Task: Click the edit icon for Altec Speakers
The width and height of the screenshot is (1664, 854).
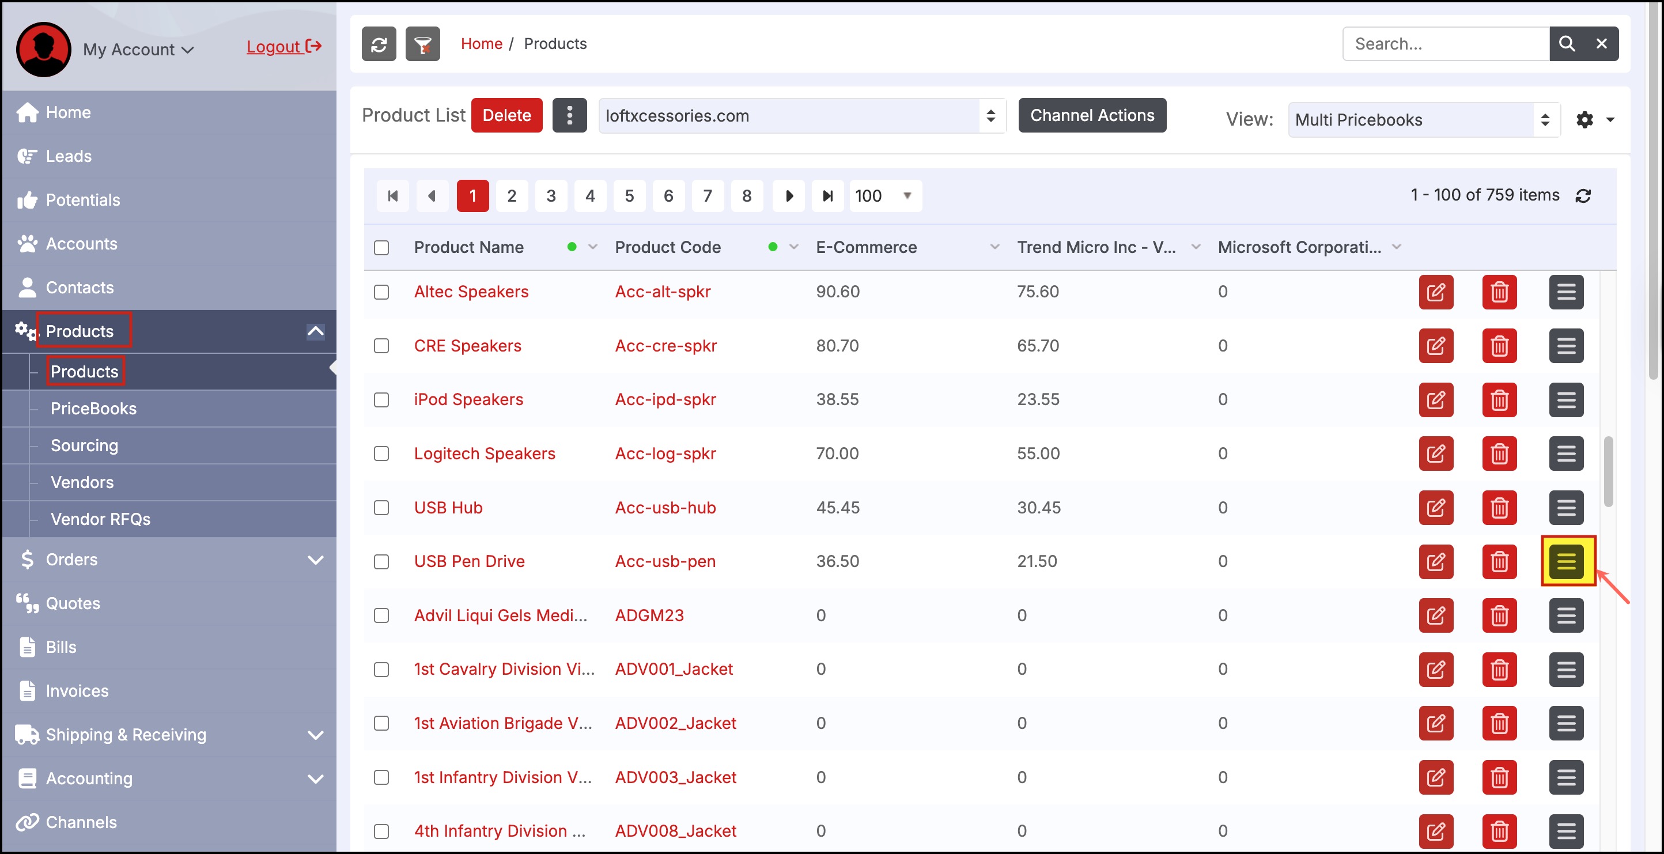Action: pyautogui.click(x=1435, y=292)
